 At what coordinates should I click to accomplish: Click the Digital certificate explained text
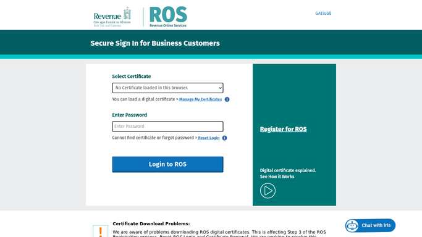point(288,170)
